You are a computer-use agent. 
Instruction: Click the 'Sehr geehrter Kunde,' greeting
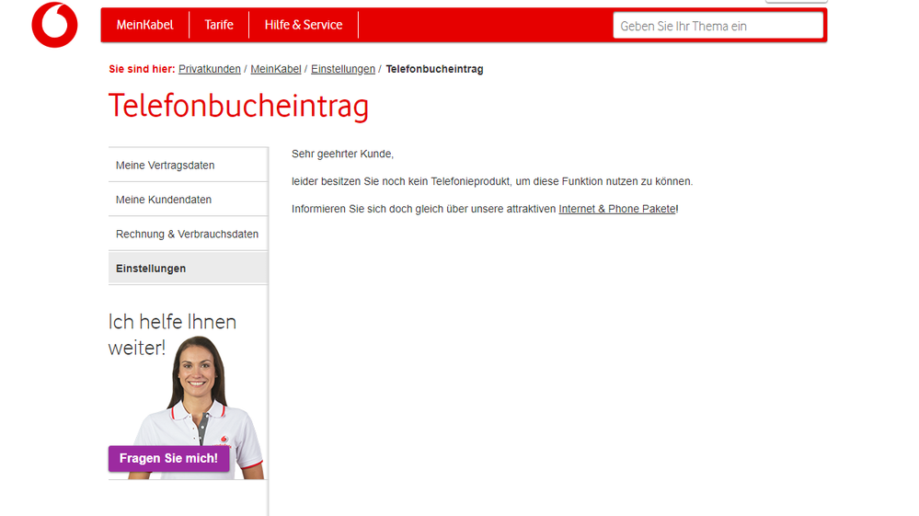point(342,154)
